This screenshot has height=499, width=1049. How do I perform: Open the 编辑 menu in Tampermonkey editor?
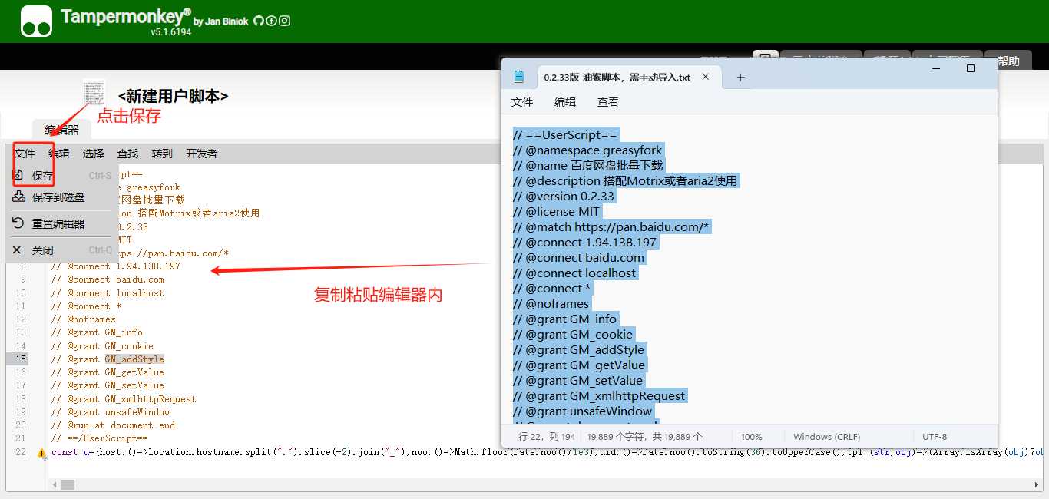(59, 154)
